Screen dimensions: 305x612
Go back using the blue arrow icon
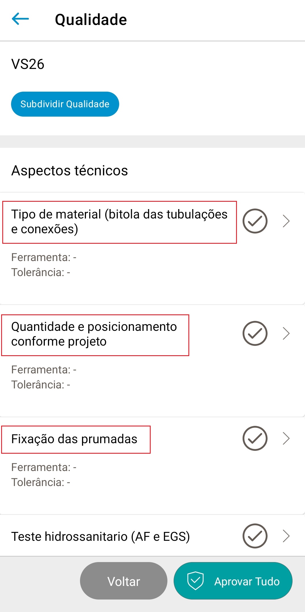tap(20, 19)
